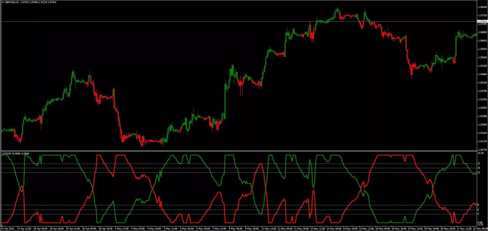Click the 1.51610 price axis label
Image resolution: width=488 pixels, height=231 pixels.
point(483,133)
